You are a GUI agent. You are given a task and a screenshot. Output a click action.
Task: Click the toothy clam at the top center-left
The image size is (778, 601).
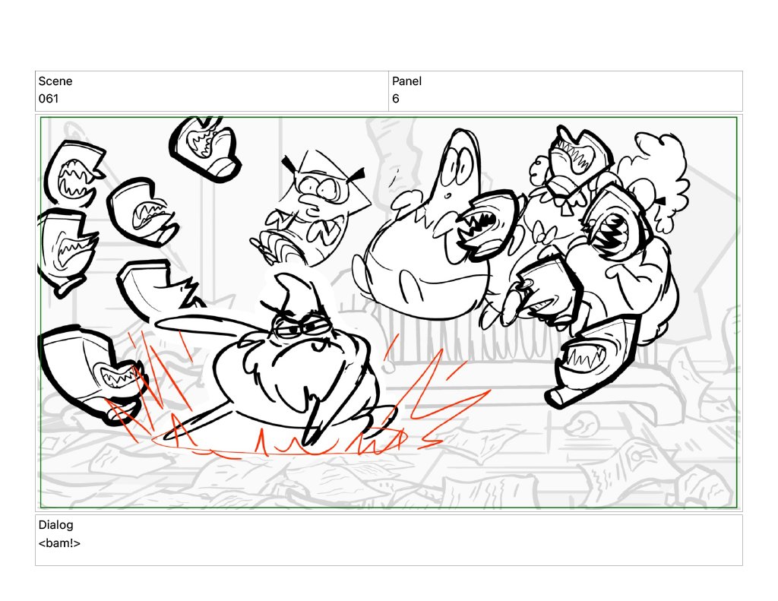point(204,144)
